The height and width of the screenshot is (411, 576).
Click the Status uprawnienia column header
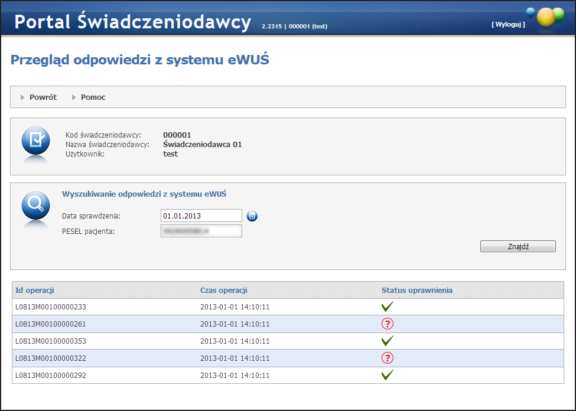(416, 290)
